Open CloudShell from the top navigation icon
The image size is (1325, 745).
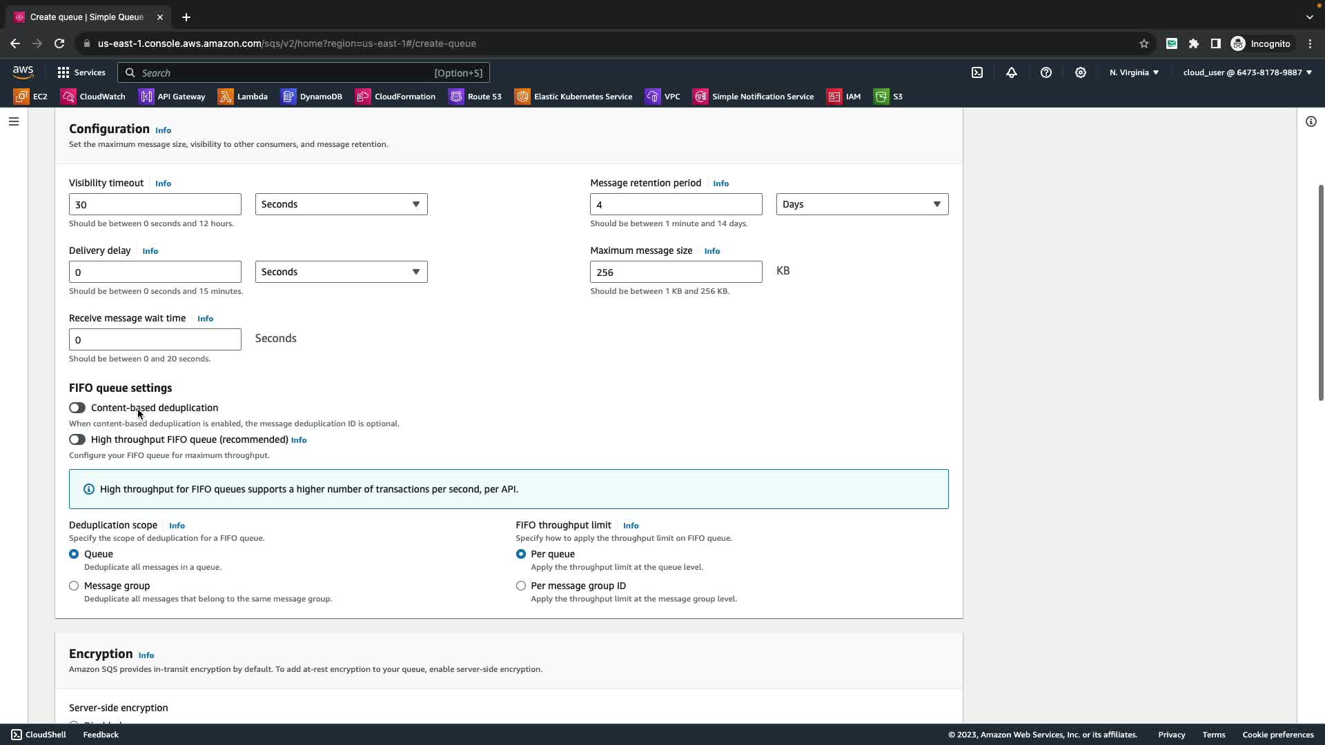click(977, 72)
